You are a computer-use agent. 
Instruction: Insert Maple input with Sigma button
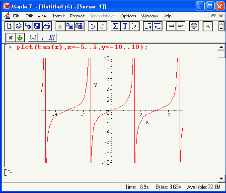[x=116, y=26]
